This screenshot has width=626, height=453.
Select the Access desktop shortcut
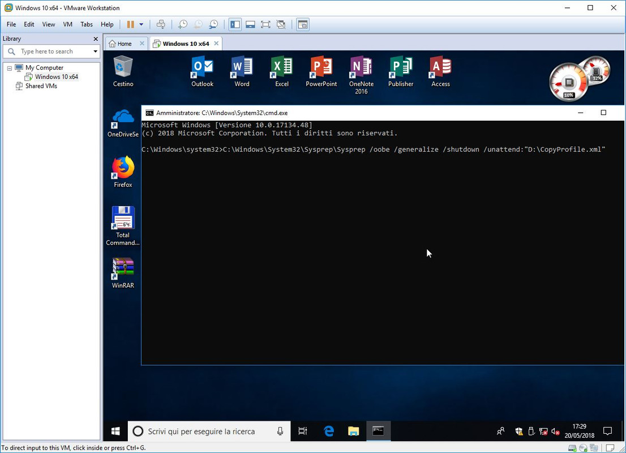pos(440,71)
